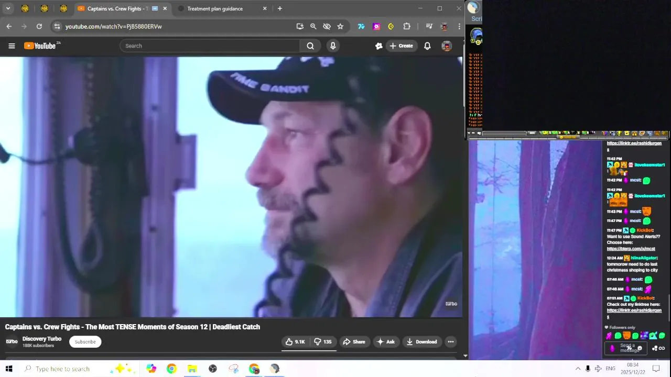Click the YouTube search magnifier button
The height and width of the screenshot is (377, 671).
pos(310,46)
